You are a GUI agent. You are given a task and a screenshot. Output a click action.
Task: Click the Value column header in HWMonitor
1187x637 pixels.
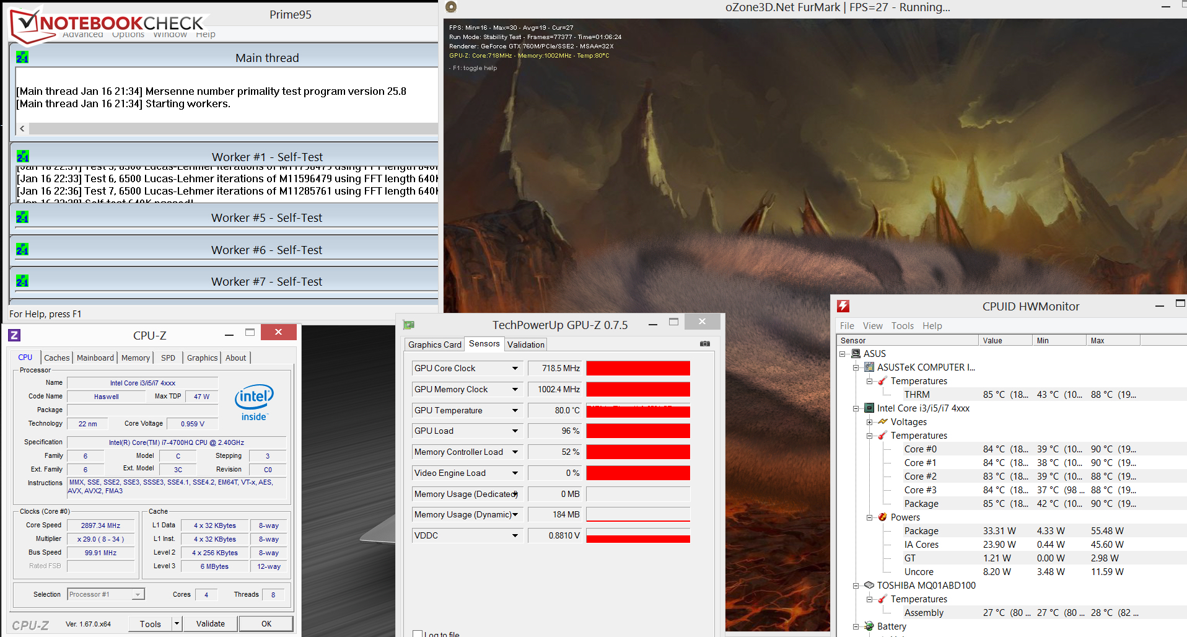click(x=1005, y=340)
